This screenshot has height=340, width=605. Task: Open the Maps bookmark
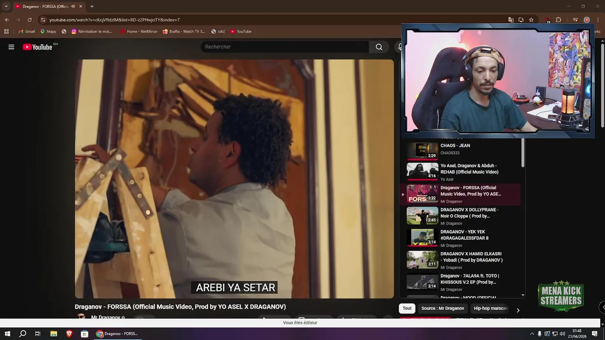(48, 32)
